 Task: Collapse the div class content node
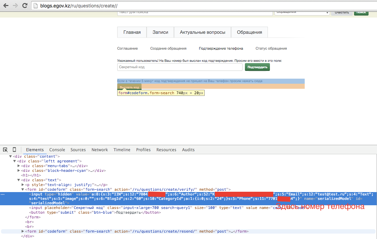pyautogui.click(x=10, y=156)
